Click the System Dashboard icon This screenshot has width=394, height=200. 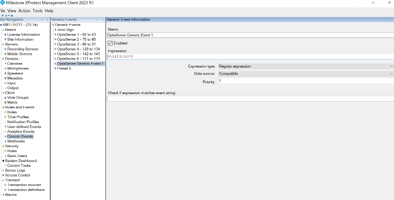pyautogui.click(x=3, y=160)
